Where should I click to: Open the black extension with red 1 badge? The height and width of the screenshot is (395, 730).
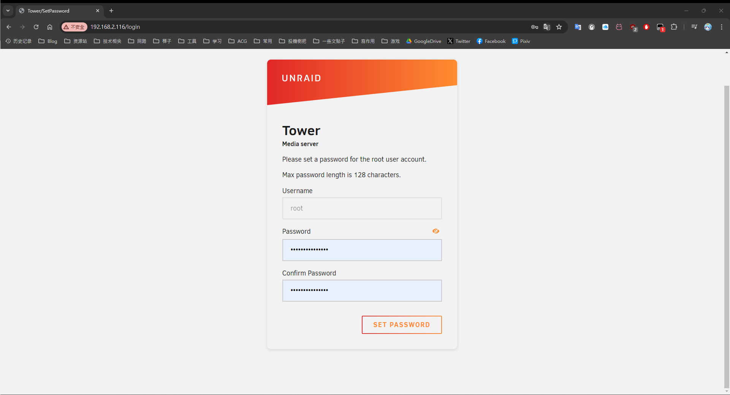(x=660, y=27)
